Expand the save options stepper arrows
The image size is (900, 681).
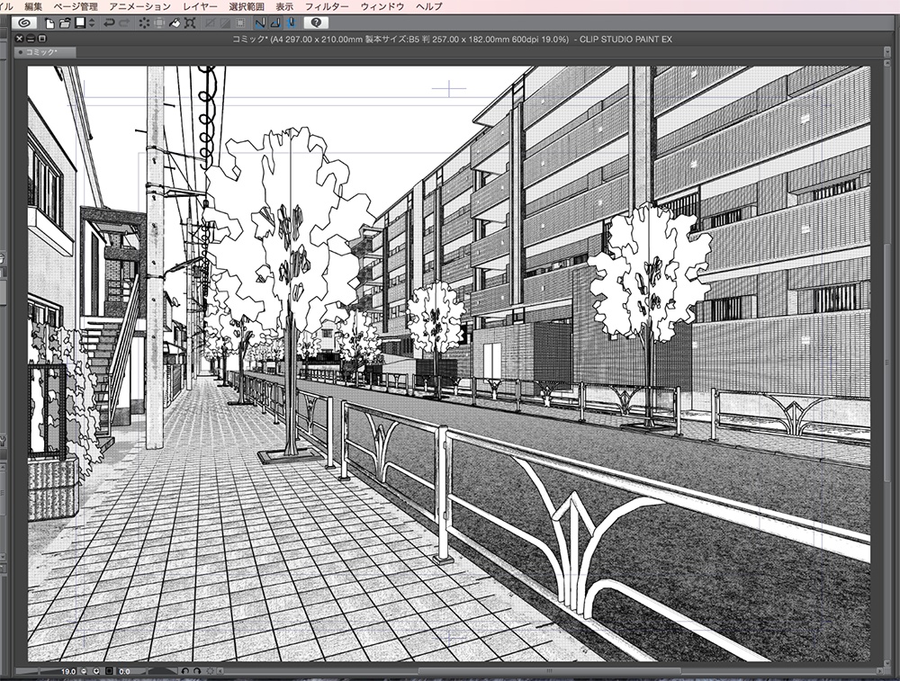point(91,24)
